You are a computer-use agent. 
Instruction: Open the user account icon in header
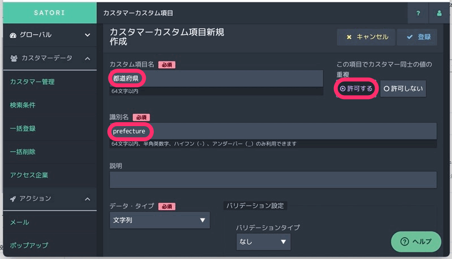click(x=439, y=13)
